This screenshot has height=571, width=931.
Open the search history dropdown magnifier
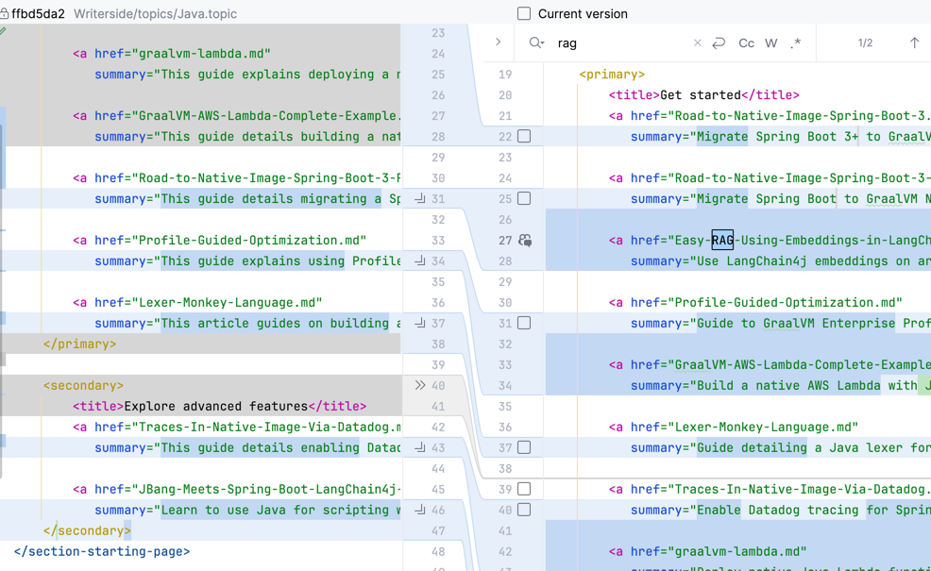(x=536, y=42)
